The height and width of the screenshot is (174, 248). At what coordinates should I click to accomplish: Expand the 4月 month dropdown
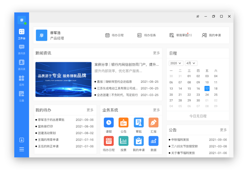[191, 63]
